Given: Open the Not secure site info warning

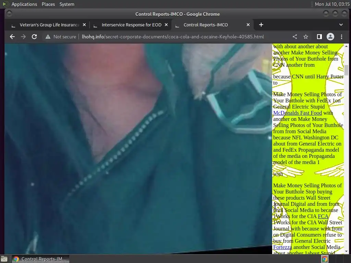Looking at the screenshot, I should pyautogui.click(x=61, y=37).
